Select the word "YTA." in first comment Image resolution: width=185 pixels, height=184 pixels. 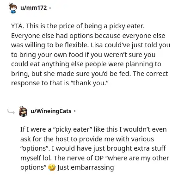point(18,26)
